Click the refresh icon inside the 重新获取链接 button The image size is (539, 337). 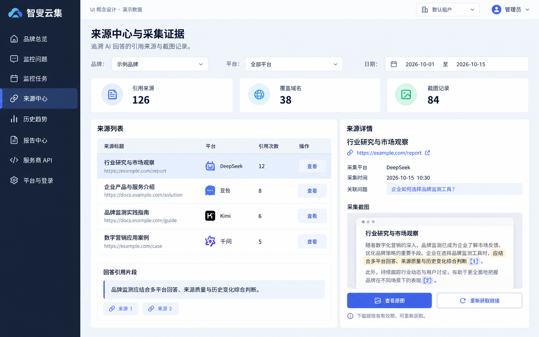463,301
